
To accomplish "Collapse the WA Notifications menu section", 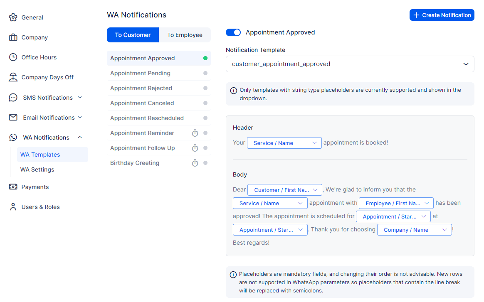I will 80,137.
